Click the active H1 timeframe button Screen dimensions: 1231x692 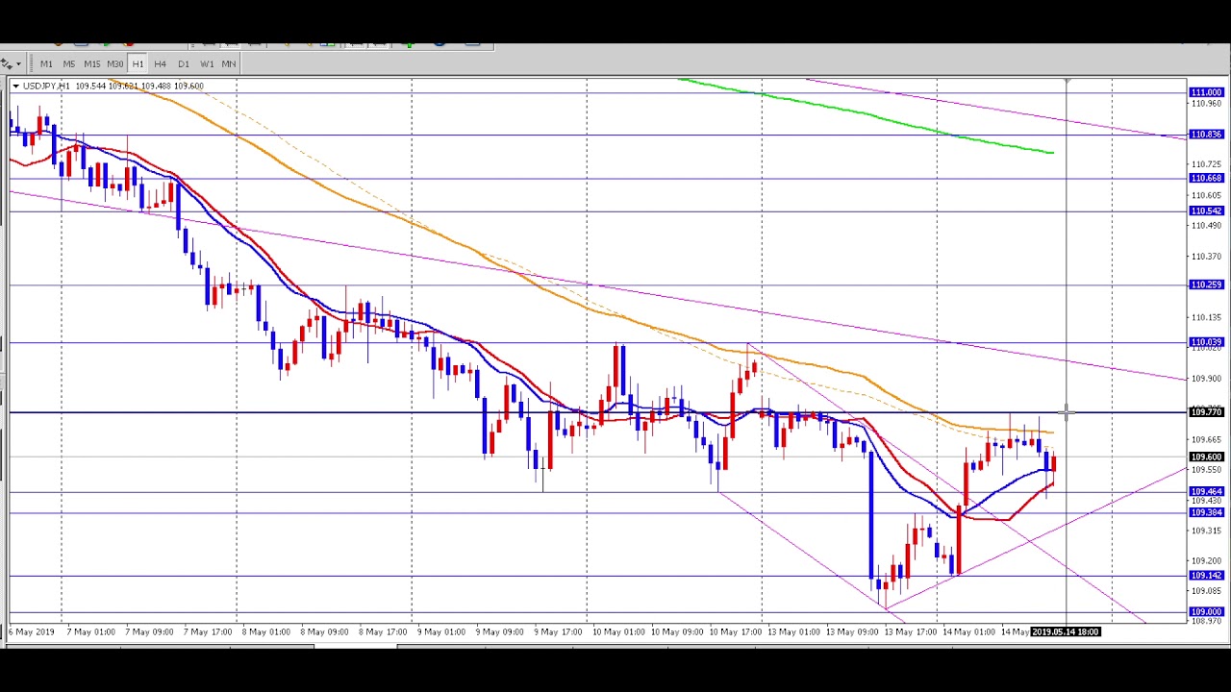[x=138, y=63]
